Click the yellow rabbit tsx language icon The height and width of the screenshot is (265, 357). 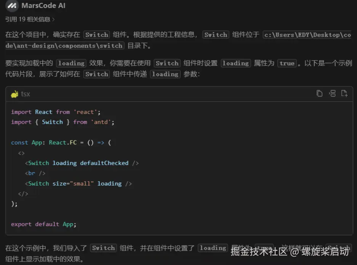14,94
